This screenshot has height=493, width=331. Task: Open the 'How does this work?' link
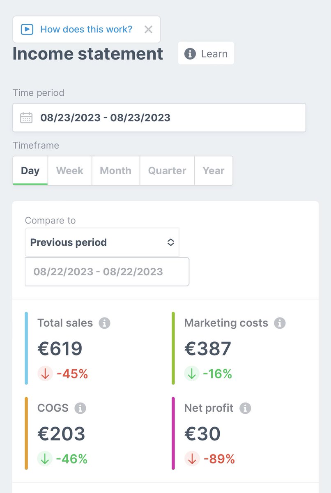(86, 29)
